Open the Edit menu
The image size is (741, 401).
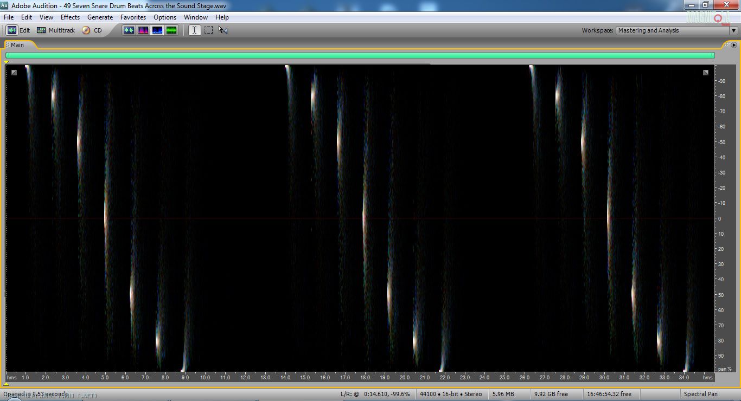[x=27, y=17]
